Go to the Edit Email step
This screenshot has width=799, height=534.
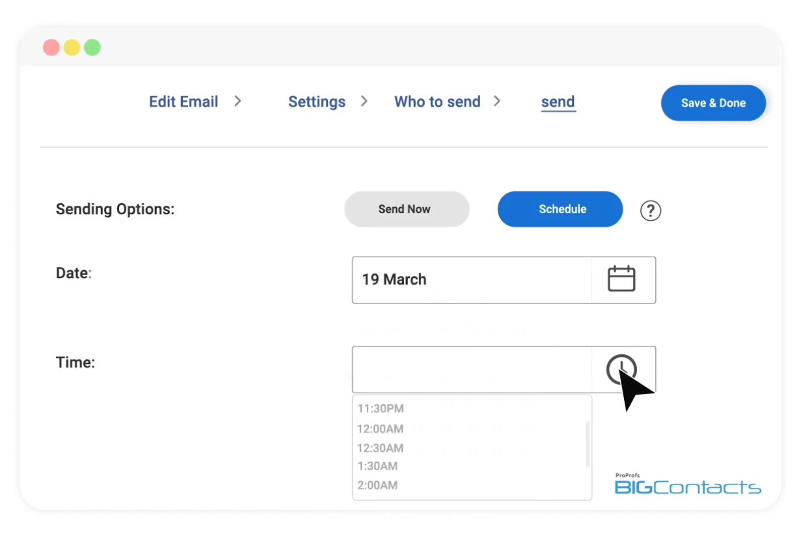click(x=183, y=102)
